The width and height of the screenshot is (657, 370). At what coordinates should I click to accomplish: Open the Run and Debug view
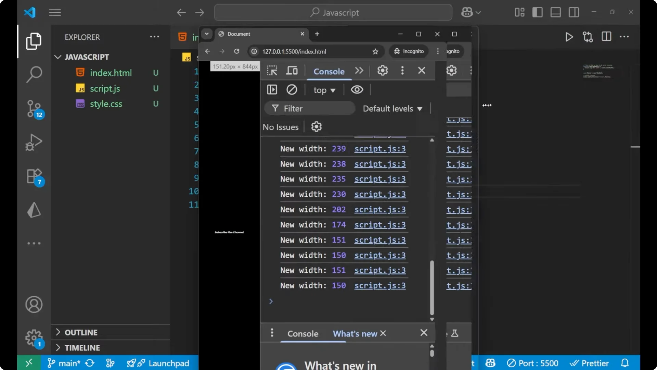click(x=34, y=142)
